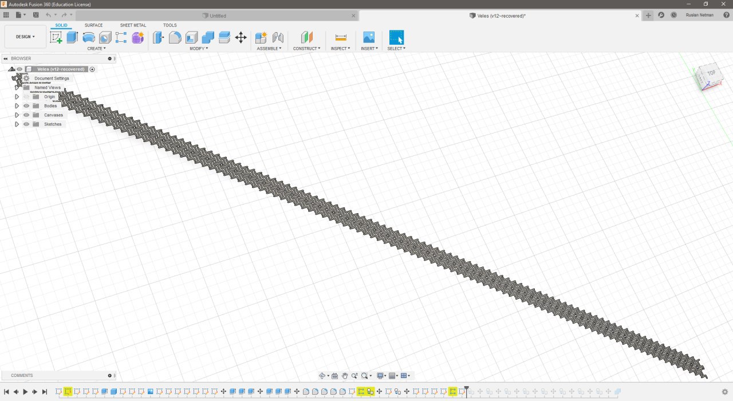Hide the Canvases folder

click(x=26, y=115)
